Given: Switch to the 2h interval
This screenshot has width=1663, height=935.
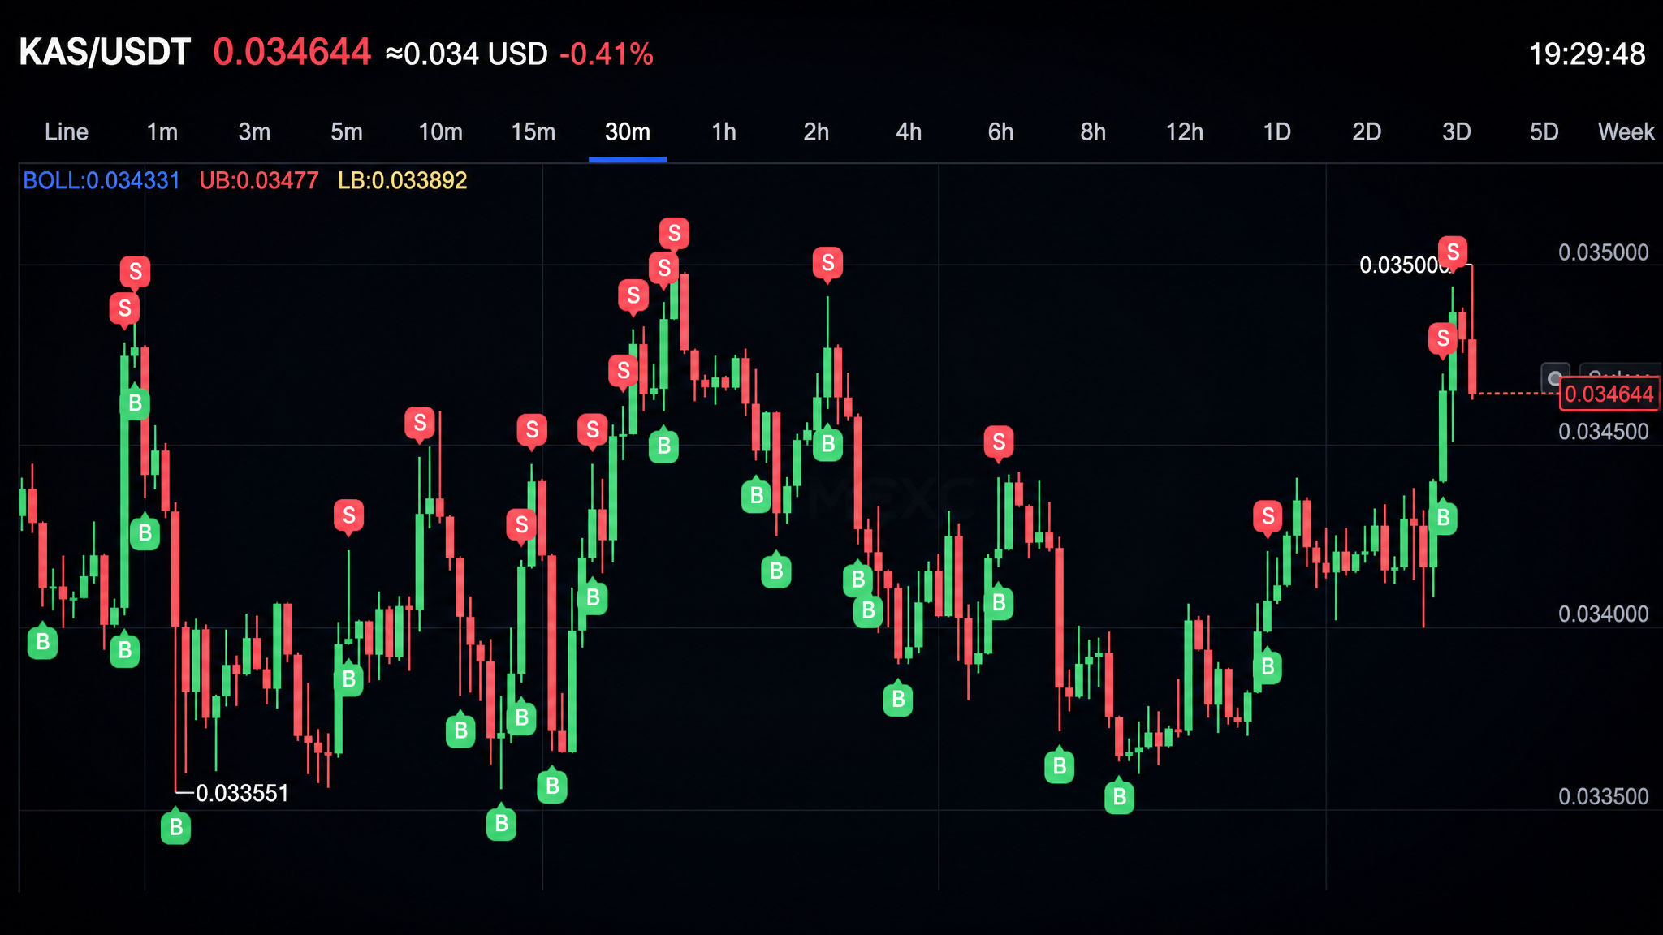Looking at the screenshot, I should (x=816, y=131).
